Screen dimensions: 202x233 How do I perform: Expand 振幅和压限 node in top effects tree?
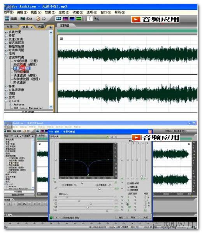coord(6,47)
